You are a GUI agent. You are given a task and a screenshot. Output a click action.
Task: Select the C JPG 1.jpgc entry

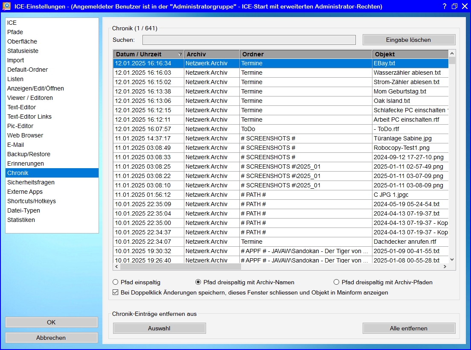[x=410, y=195]
